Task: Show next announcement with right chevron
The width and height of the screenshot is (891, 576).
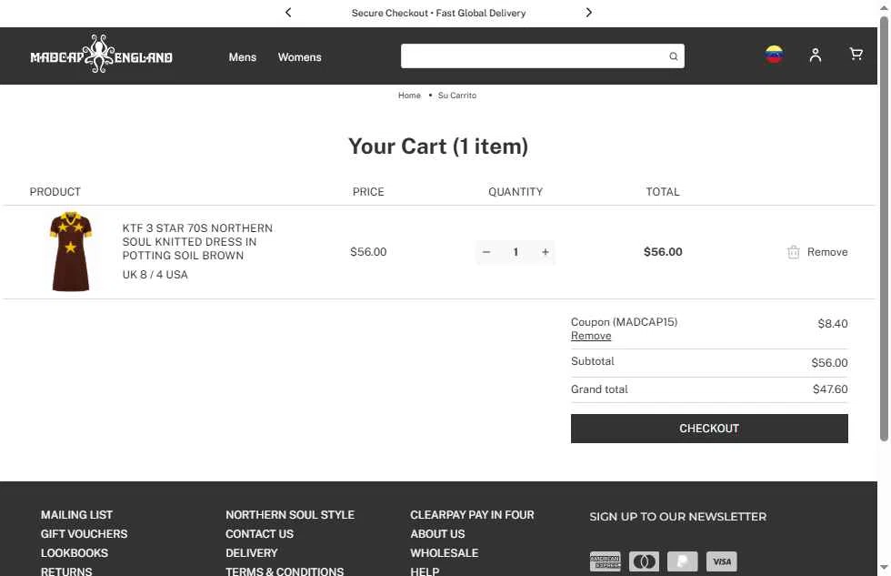Action: 589,13
